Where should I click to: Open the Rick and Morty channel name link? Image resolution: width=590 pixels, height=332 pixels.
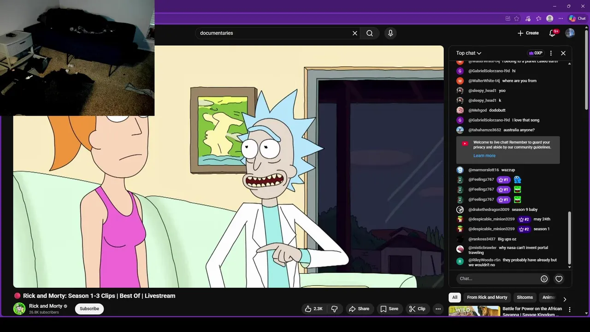(46, 306)
